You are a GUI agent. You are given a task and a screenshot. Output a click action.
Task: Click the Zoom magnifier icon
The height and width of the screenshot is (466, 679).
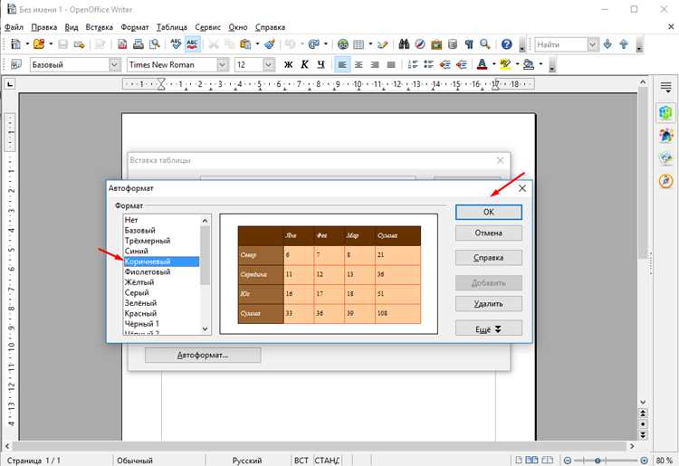(484, 44)
